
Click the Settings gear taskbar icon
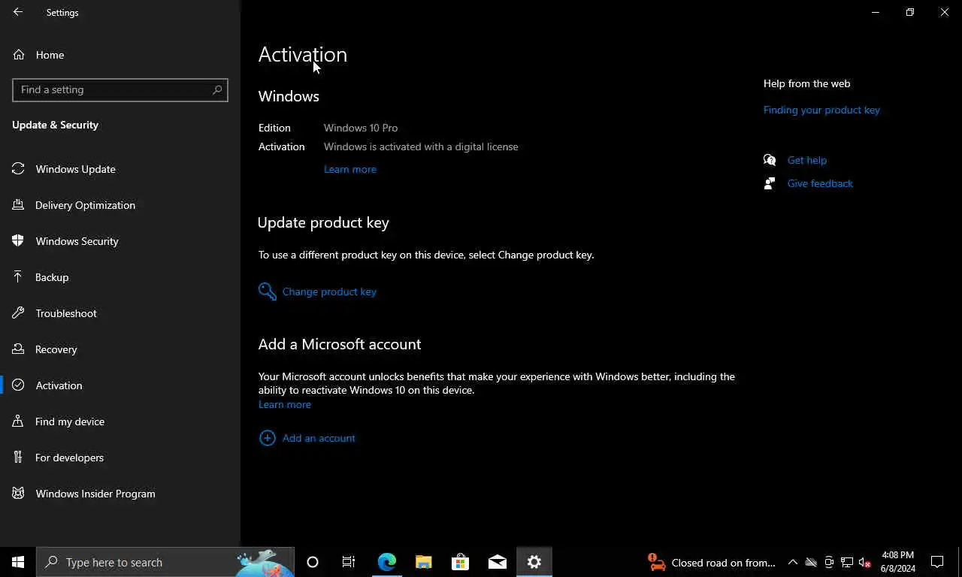534,562
